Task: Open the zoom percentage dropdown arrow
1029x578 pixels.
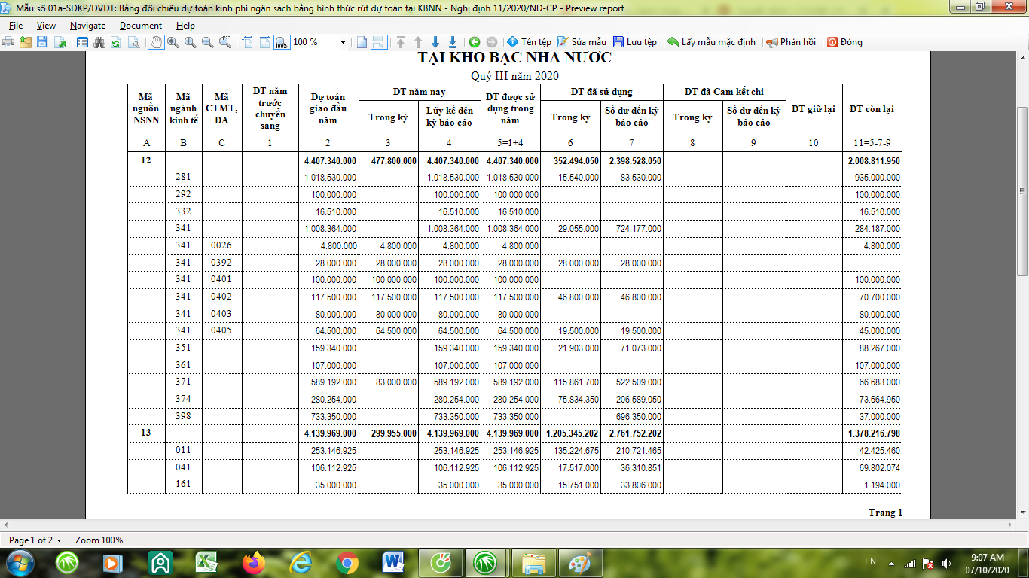Action: click(x=344, y=42)
